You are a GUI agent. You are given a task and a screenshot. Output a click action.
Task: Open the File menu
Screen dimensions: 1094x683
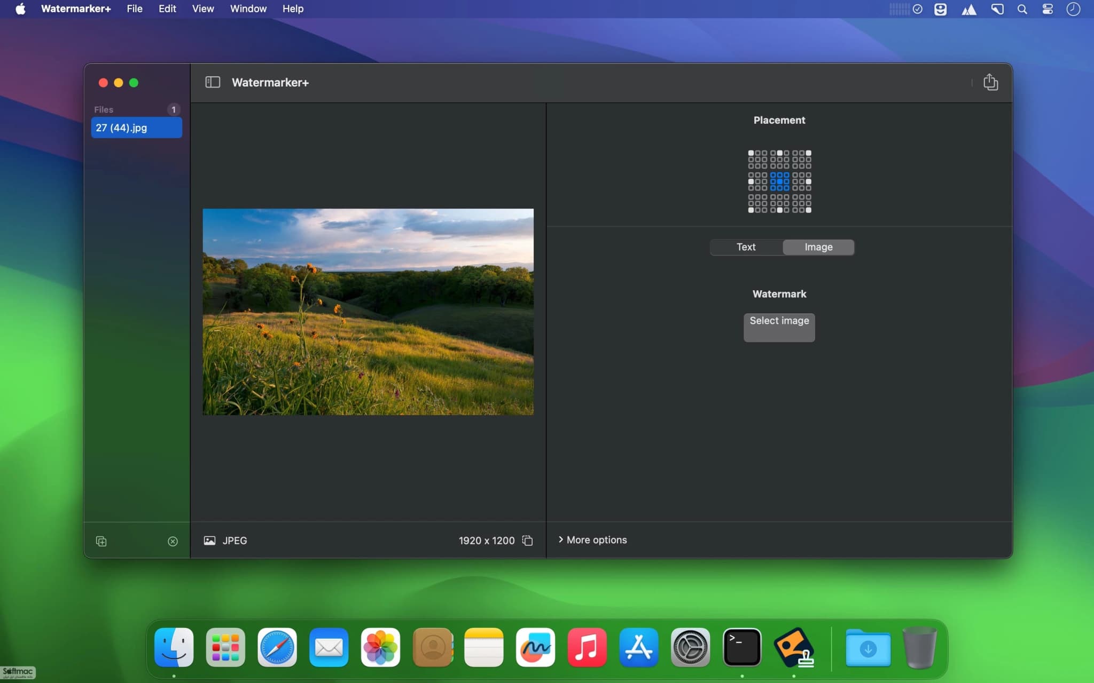click(x=135, y=9)
